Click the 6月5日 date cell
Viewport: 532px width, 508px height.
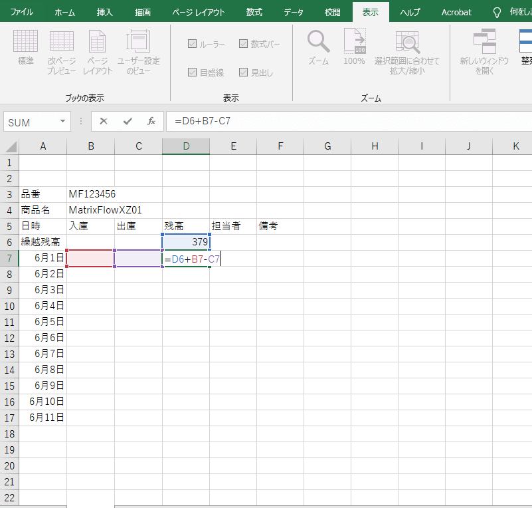click(x=43, y=322)
